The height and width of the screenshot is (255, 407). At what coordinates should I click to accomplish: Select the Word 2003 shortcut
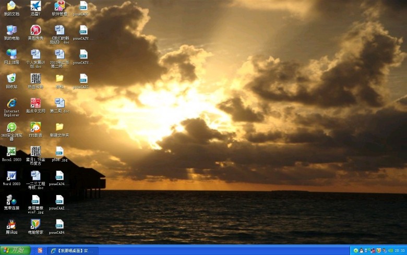click(x=11, y=176)
